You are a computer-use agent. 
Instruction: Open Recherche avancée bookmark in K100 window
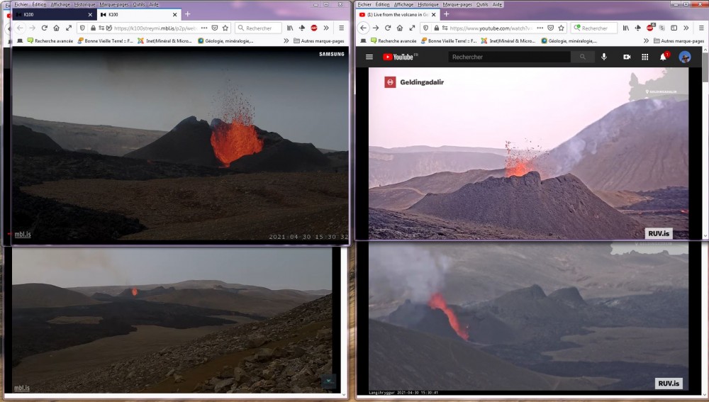[x=54, y=41]
